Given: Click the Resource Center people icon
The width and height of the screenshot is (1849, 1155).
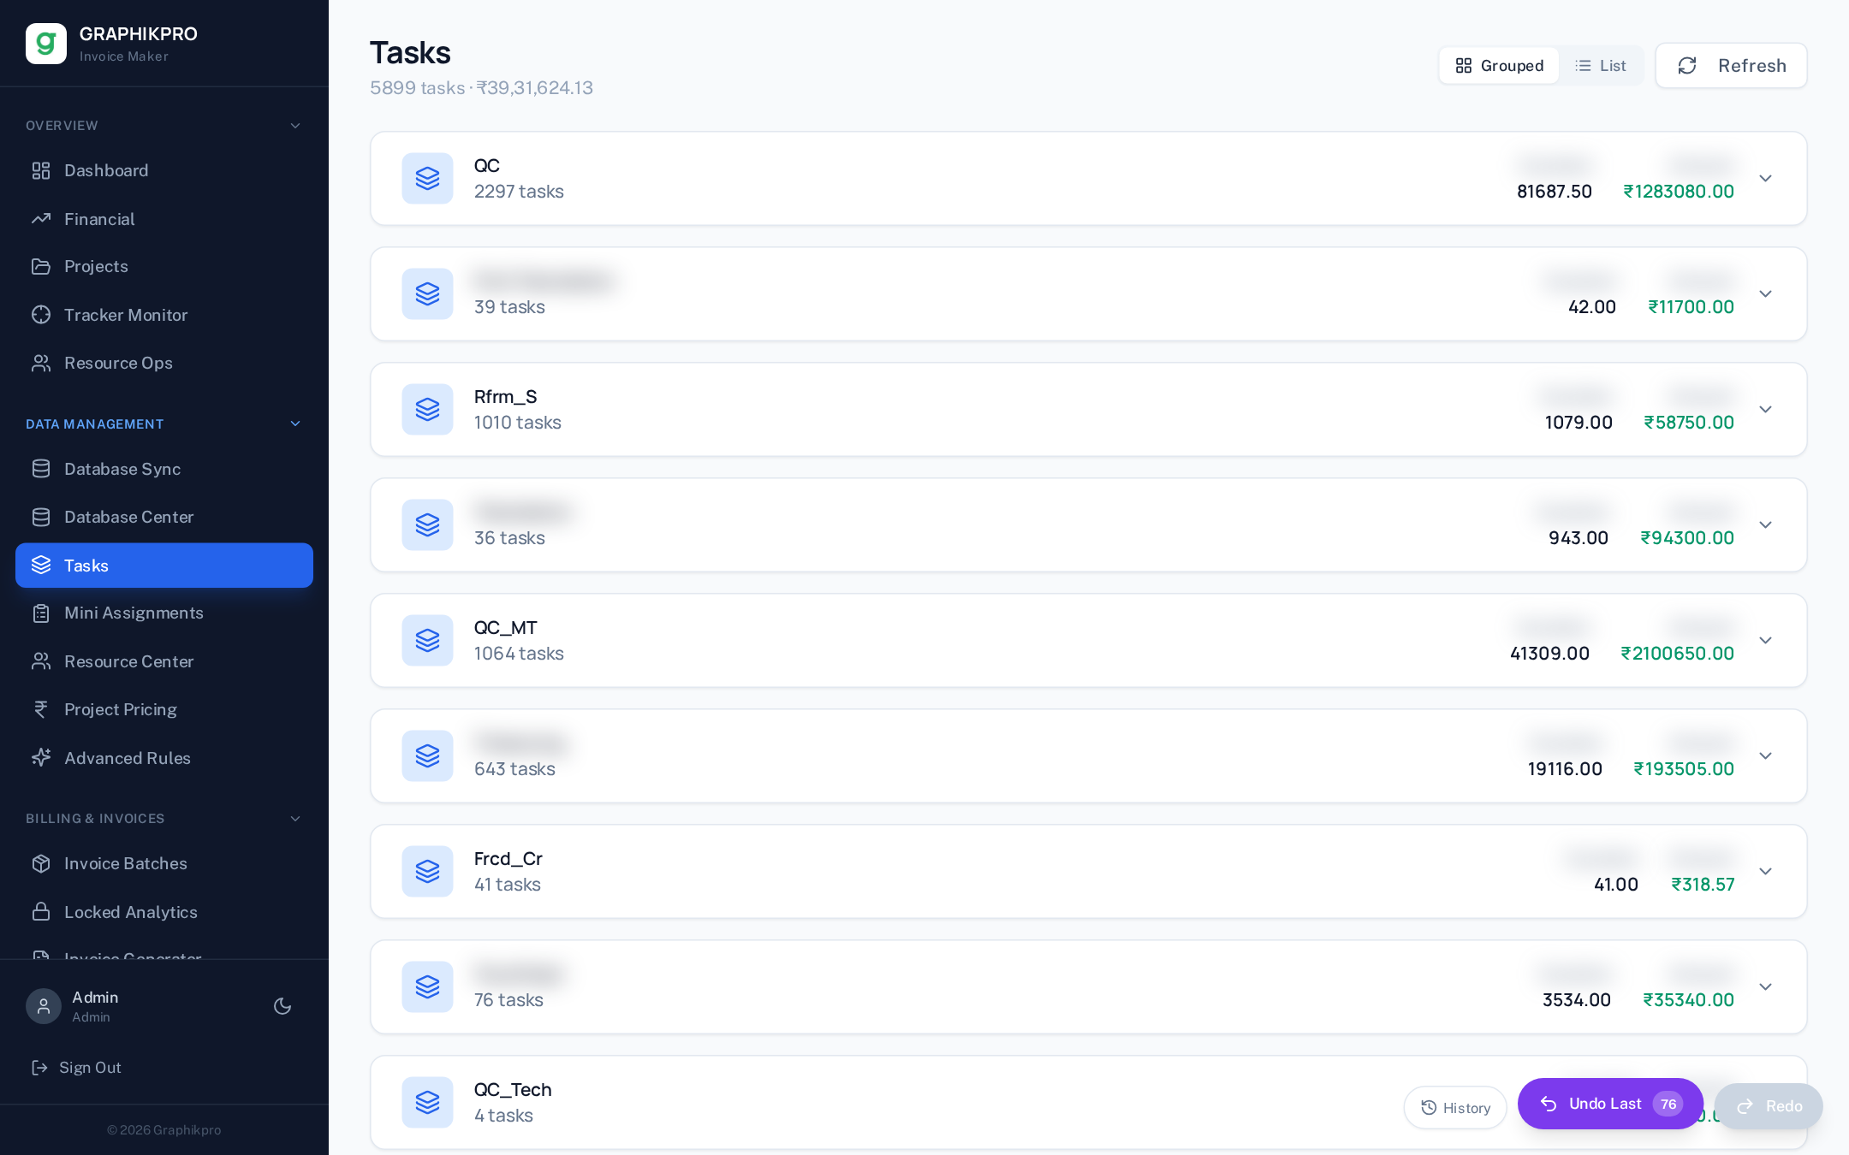Looking at the screenshot, I should [41, 661].
